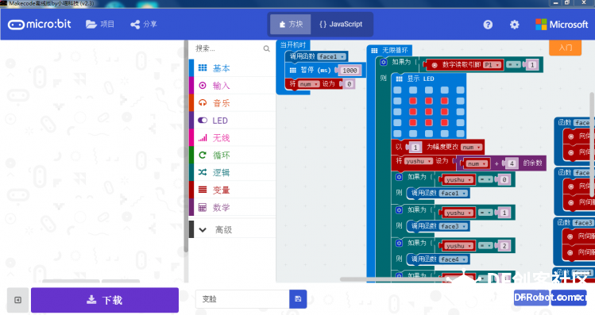Click the project name field 变脸
The height and width of the screenshot is (315, 595).
pyautogui.click(x=242, y=299)
